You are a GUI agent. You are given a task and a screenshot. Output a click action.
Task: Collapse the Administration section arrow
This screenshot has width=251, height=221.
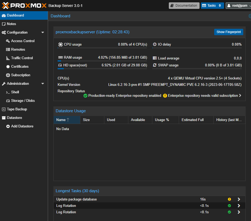[x=43, y=84]
